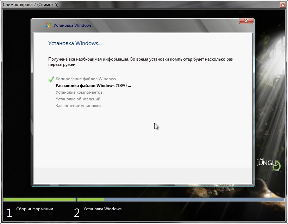The height and width of the screenshot is (224, 288).
Task: Click the Установка Windows stage progress bar
Action: click(181, 199)
